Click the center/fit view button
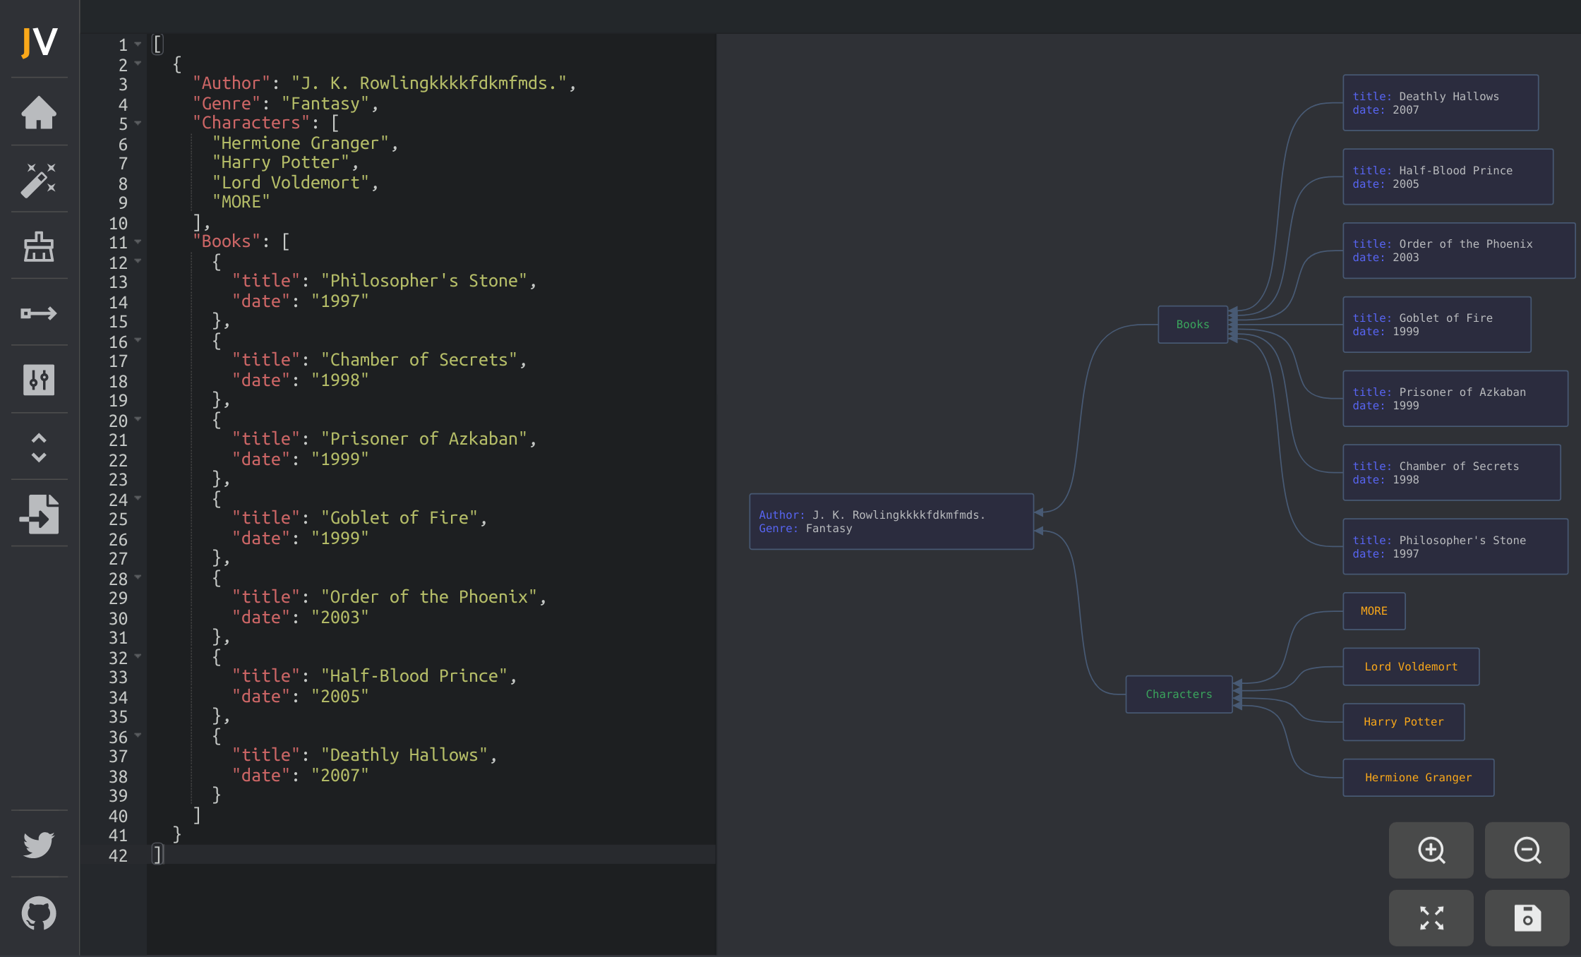This screenshot has height=957, width=1581. (1431, 917)
